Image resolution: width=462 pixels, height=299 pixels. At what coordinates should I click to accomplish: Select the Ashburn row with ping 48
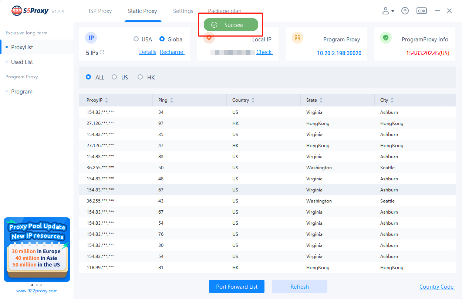click(x=267, y=179)
